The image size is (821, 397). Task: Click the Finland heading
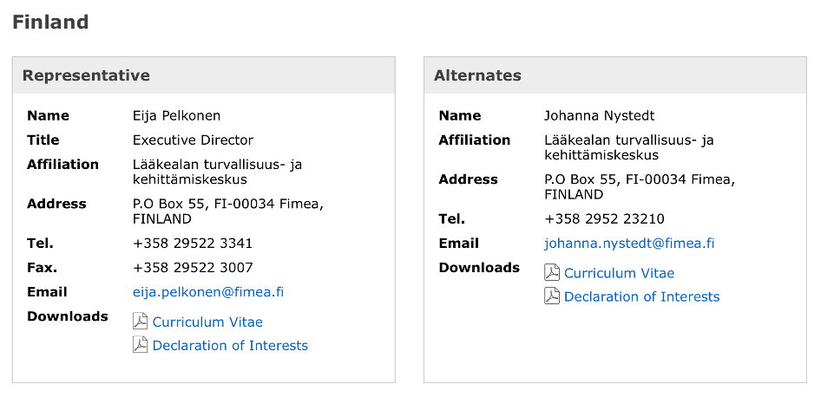[x=50, y=23]
